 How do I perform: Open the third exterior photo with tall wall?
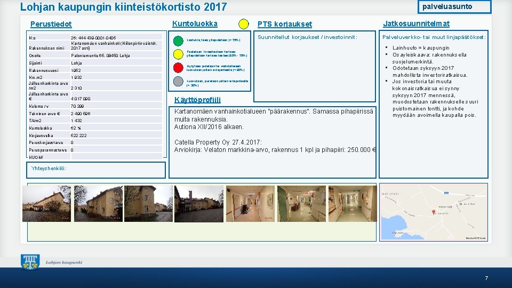point(149,204)
